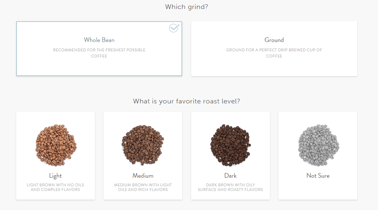The width and height of the screenshot is (378, 210).
Task: Select the medium roast coffee beans image
Action: [143, 145]
